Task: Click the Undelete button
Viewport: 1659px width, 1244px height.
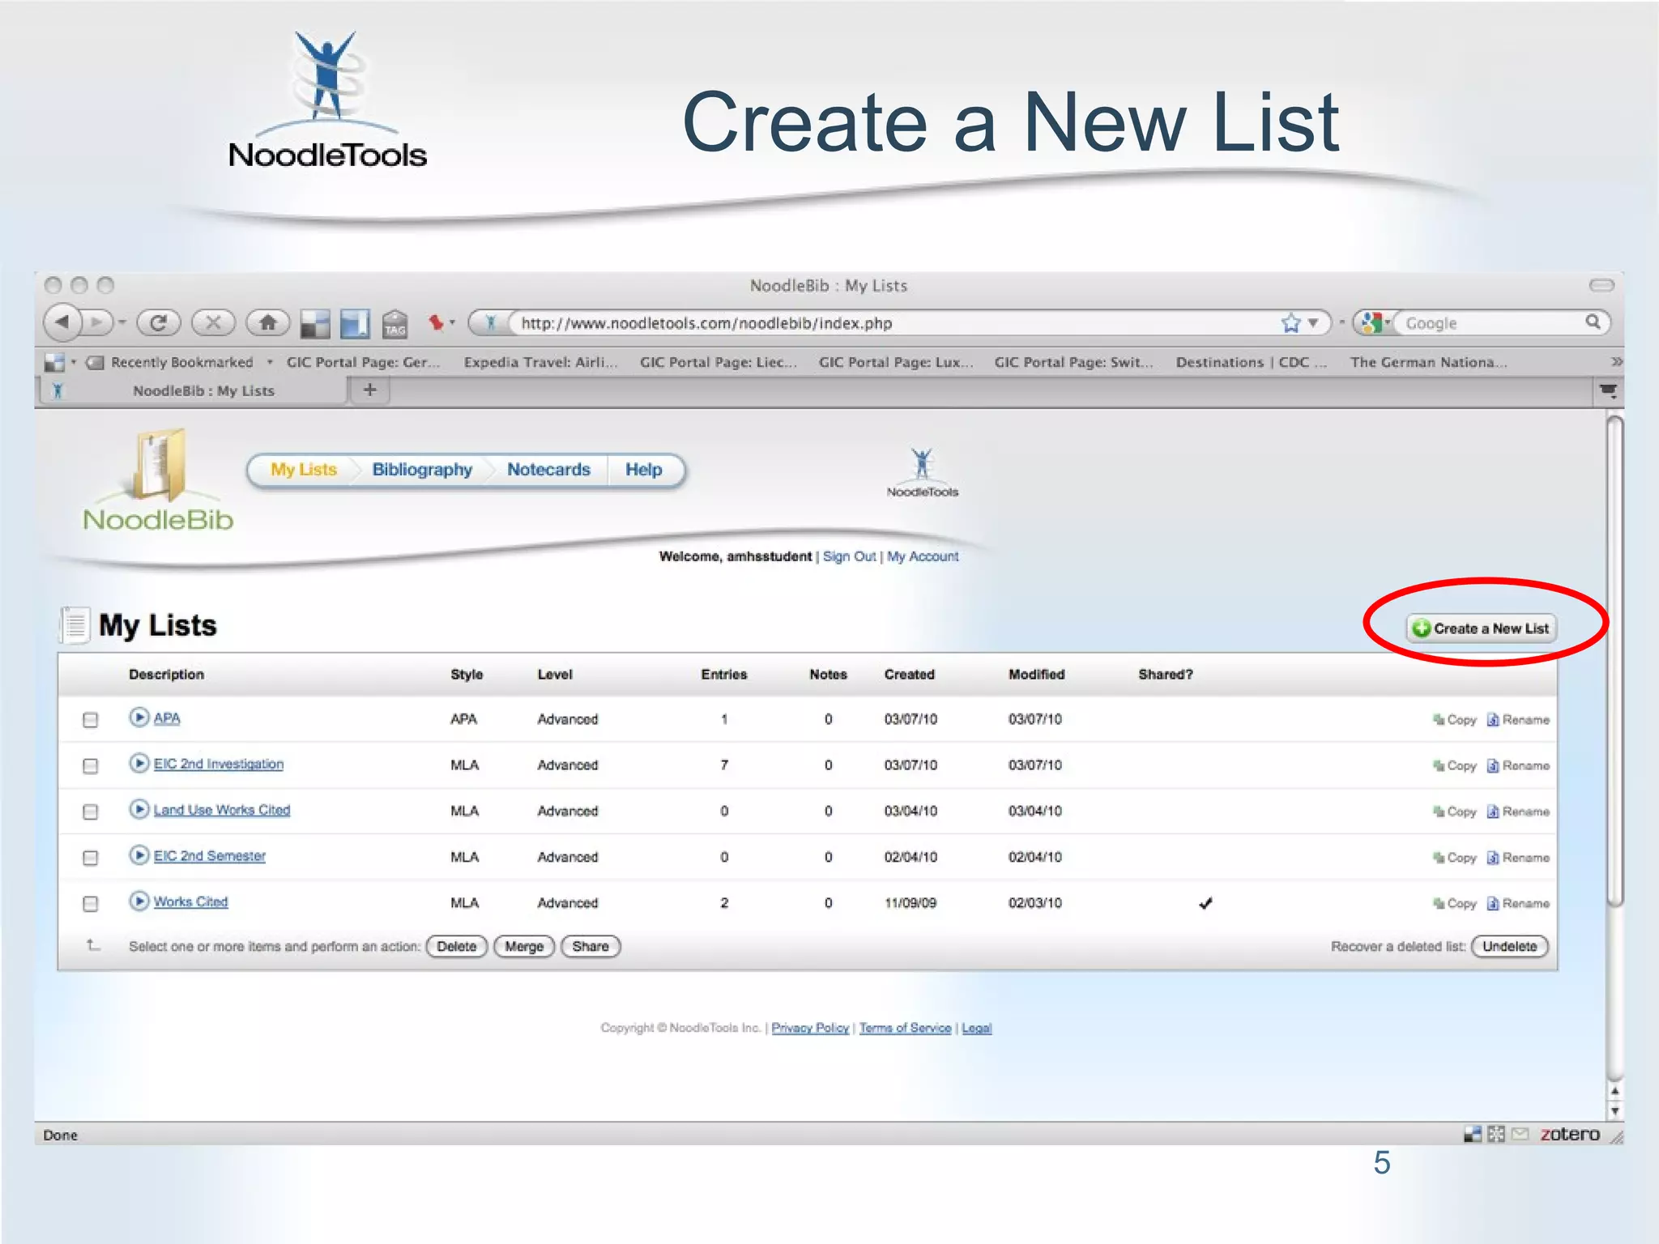Action: (x=1509, y=946)
